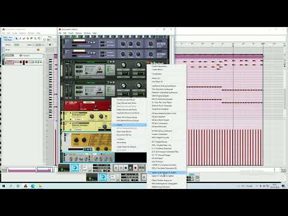Choose Combine in context menu
This screenshot has height=216, width=288.
click(x=129, y=139)
